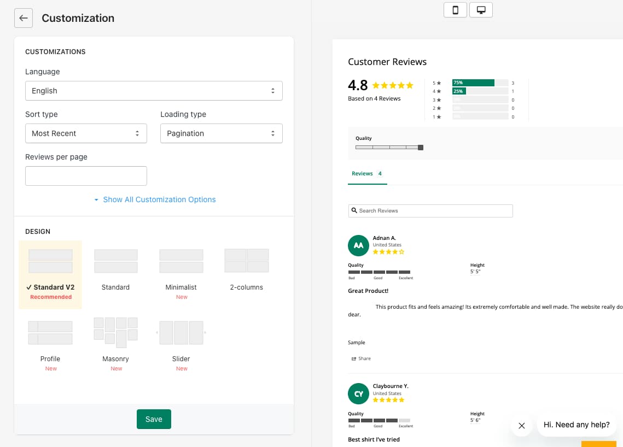The height and width of the screenshot is (447, 623).
Task: Select the Standard V2 design
Action: 50,275
